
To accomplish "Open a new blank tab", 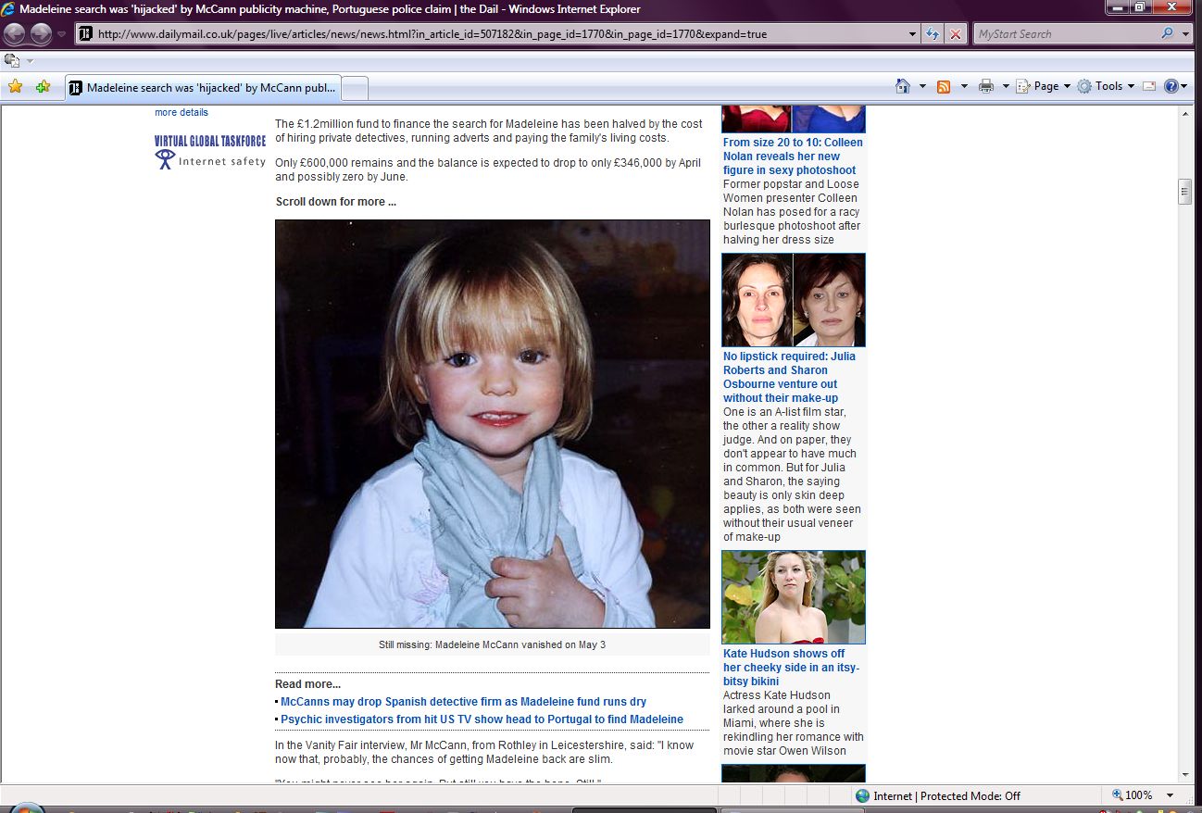I will (x=356, y=88).
